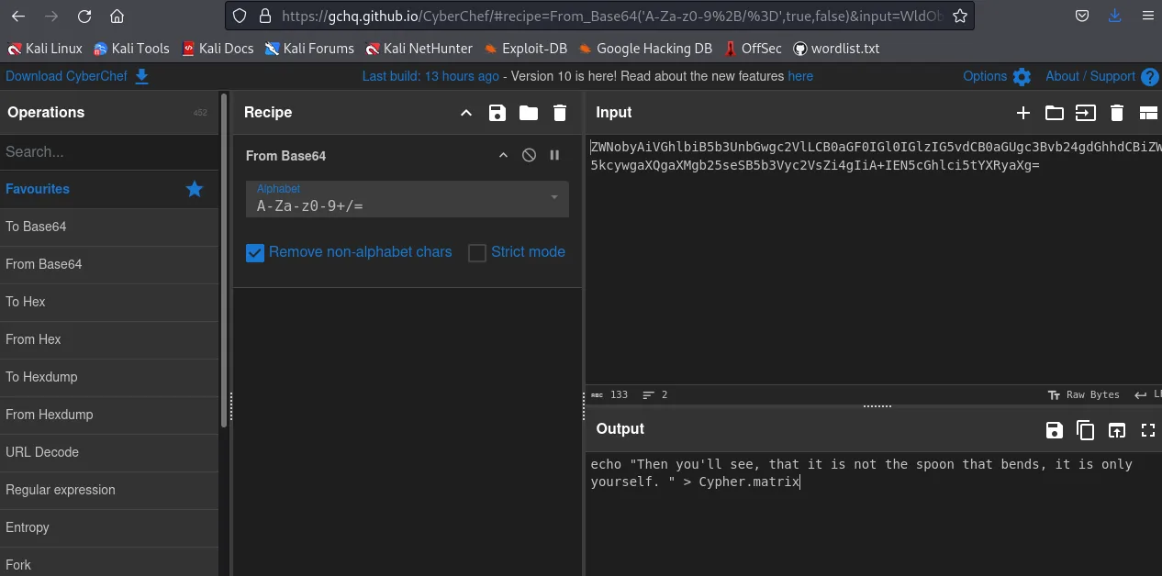Maximise the output pane
Image resolution: width=1162 pixels, height=576 pixels.
1147,429
